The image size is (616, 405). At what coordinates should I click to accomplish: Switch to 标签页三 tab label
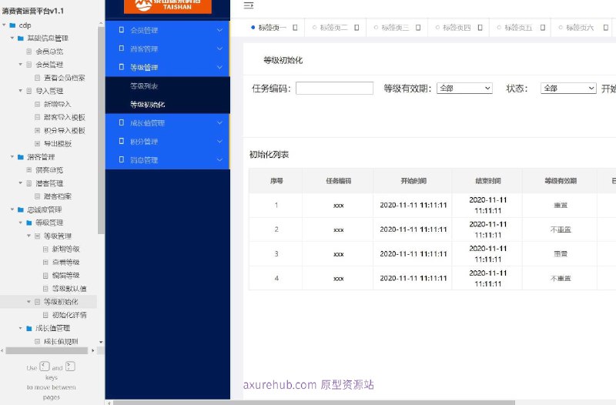coord(395,28)
